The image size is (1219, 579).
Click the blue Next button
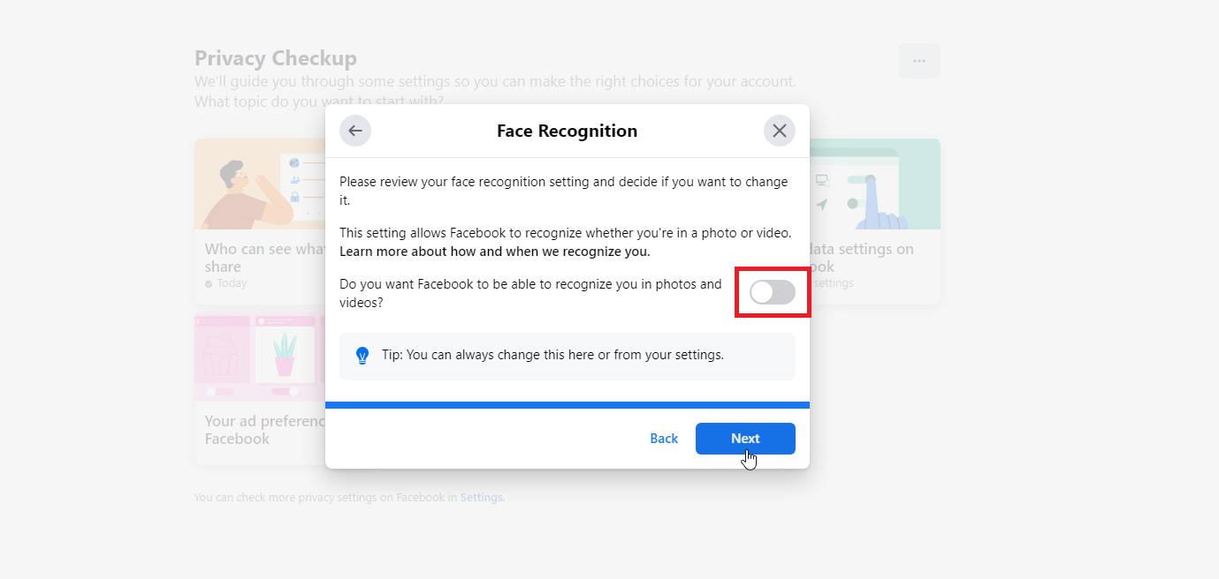pyautogui.click(x=745, y=439)
